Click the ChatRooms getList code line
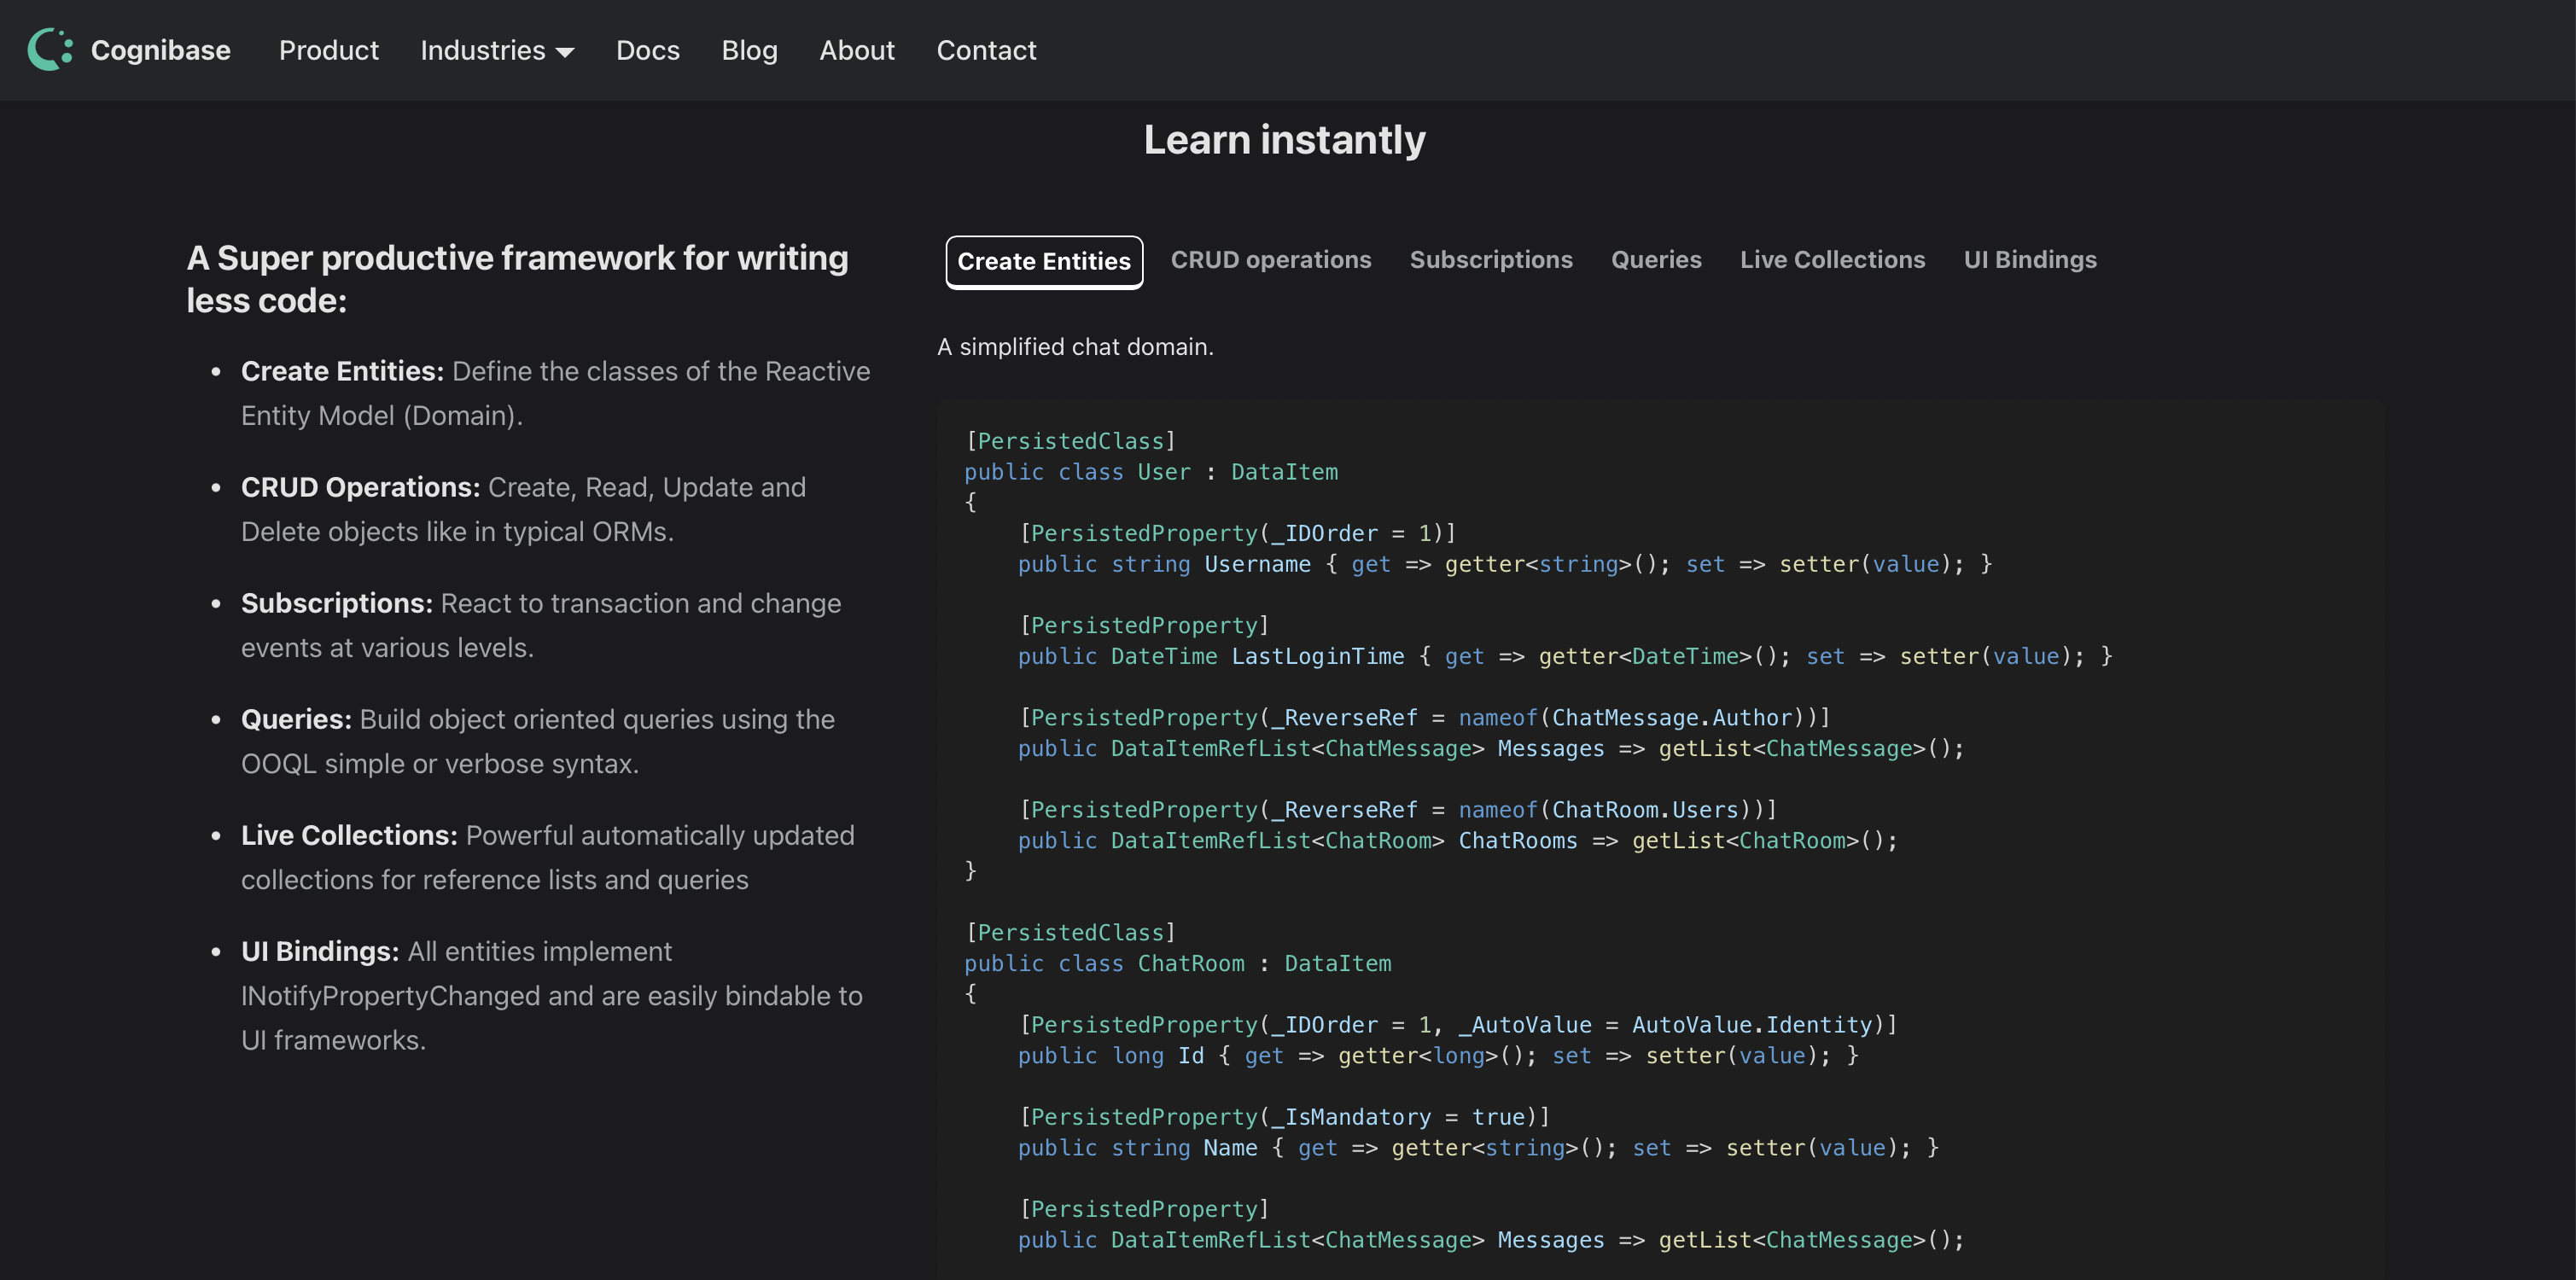 pyautogui.click(x=1458, y=841)
